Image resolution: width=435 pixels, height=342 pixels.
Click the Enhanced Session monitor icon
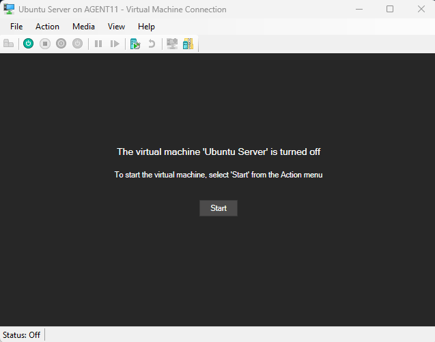point(172,44)
